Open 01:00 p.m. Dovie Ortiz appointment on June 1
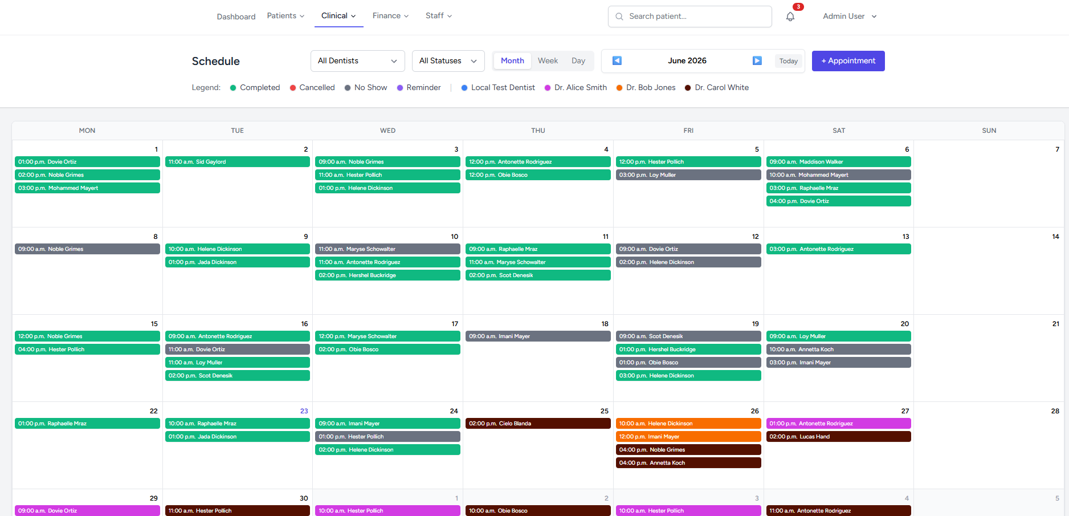Image resolution: width=1069 pixels, height=516 pixels. point(87,162)
